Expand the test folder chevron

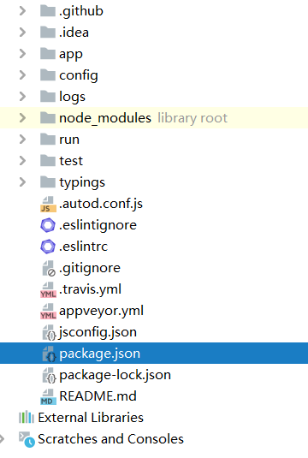coord(22,161)
